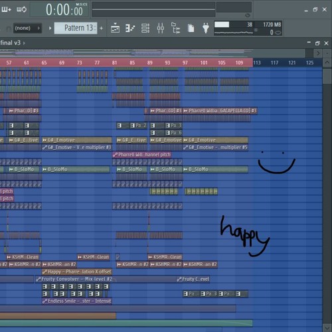Select the Pa..2 pattern clip

(x=138, y=125)
